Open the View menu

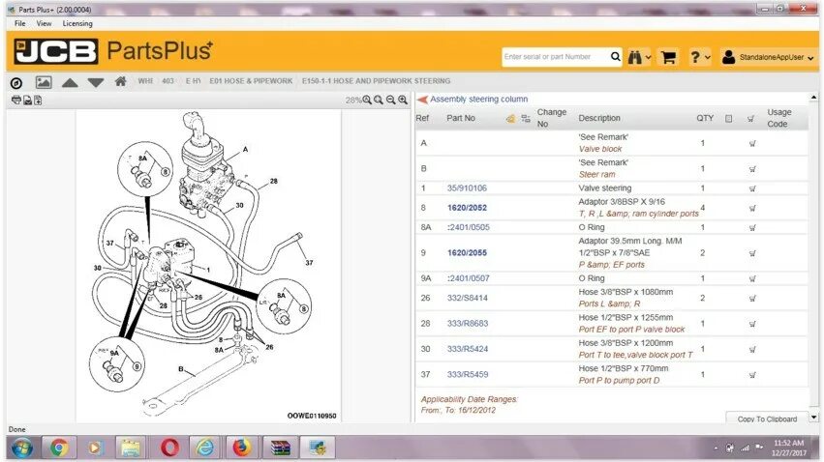click(x=45, y=23)
